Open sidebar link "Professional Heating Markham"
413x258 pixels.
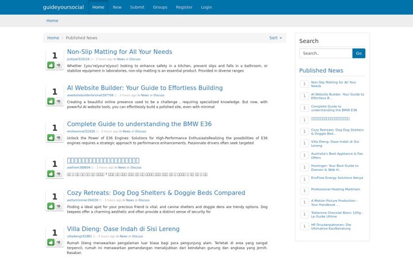click(x=336, y=189)
